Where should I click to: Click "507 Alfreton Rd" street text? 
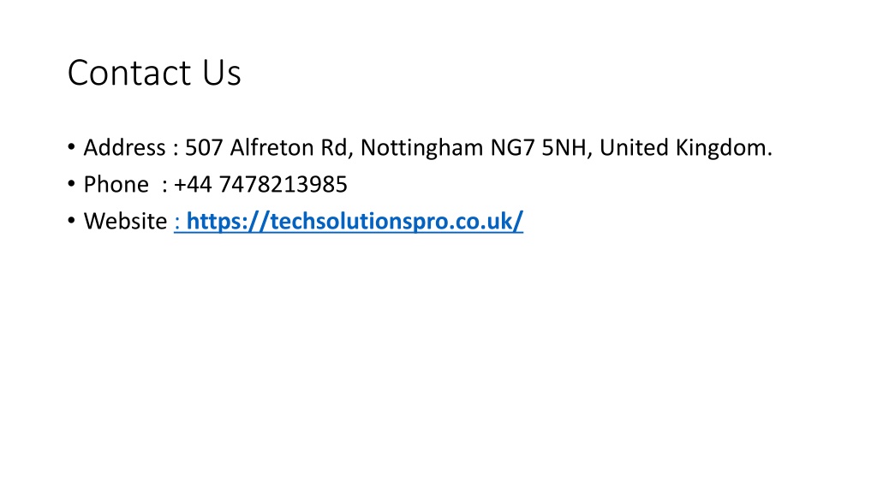click(x=267, y=147)
